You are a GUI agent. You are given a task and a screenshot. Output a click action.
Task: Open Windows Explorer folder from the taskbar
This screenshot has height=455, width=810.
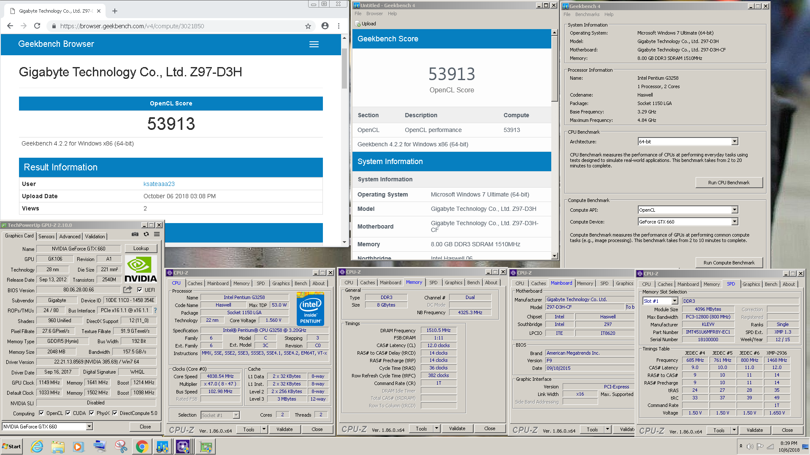(58, 447)
